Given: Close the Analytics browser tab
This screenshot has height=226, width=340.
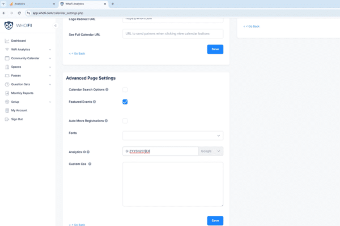Looking at the screenshot, I should click(x=54, y=4).
